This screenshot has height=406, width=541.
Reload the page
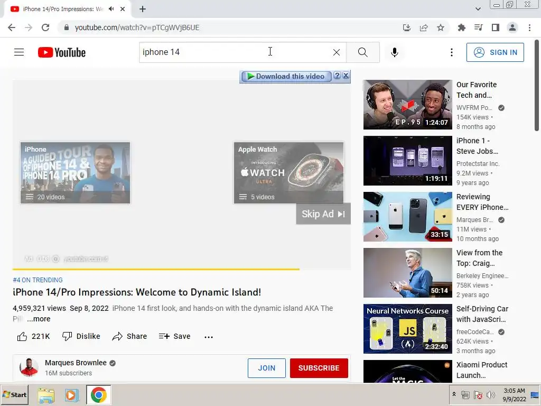[x=45, y=27]
